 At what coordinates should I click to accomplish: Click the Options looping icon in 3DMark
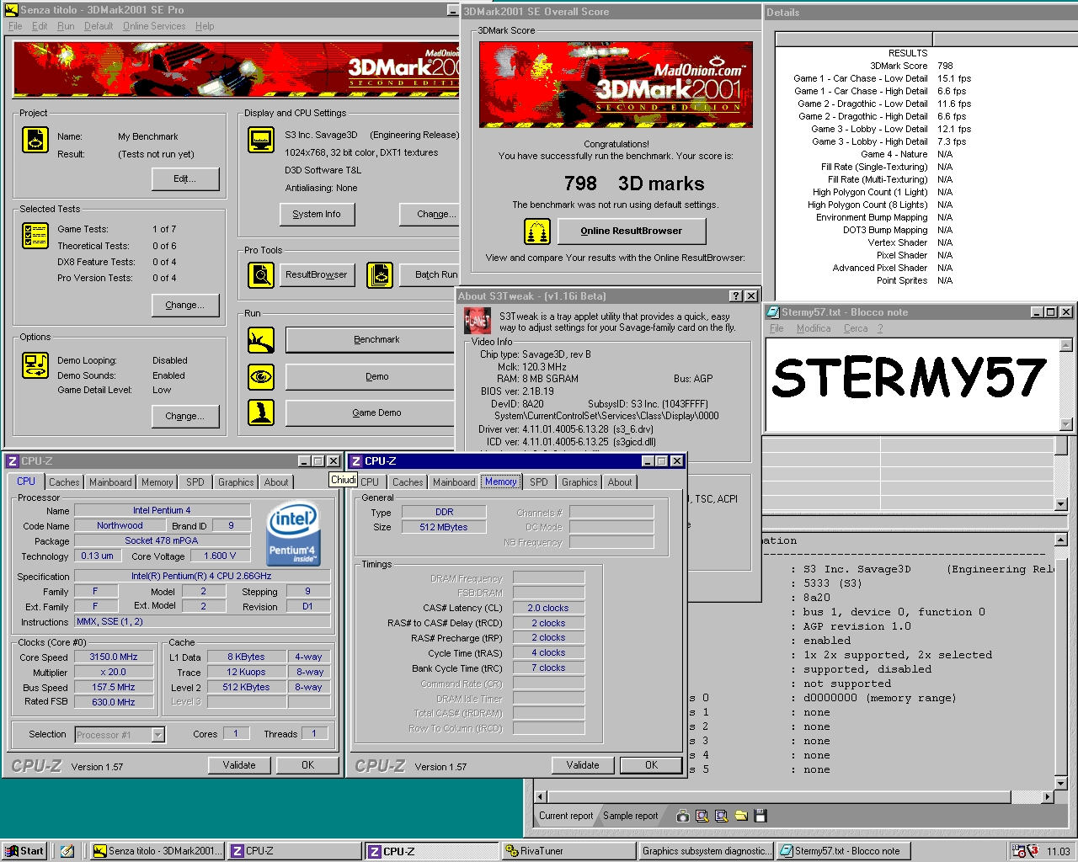coord(35,365)
